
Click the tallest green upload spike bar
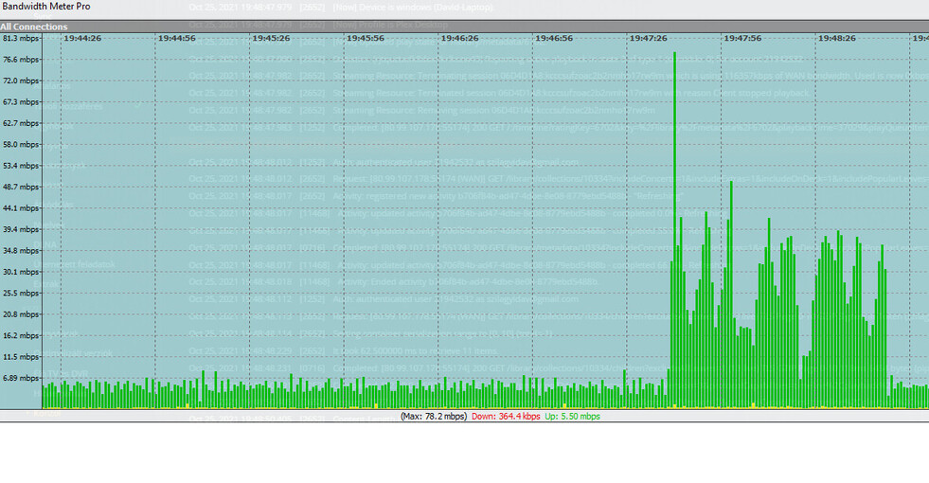coord(675,230)
